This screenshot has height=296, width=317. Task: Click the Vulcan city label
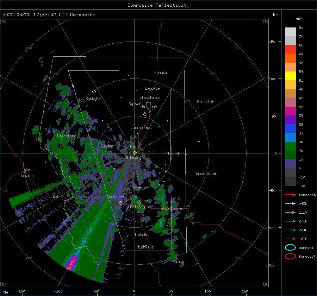[x=179, y=262]
